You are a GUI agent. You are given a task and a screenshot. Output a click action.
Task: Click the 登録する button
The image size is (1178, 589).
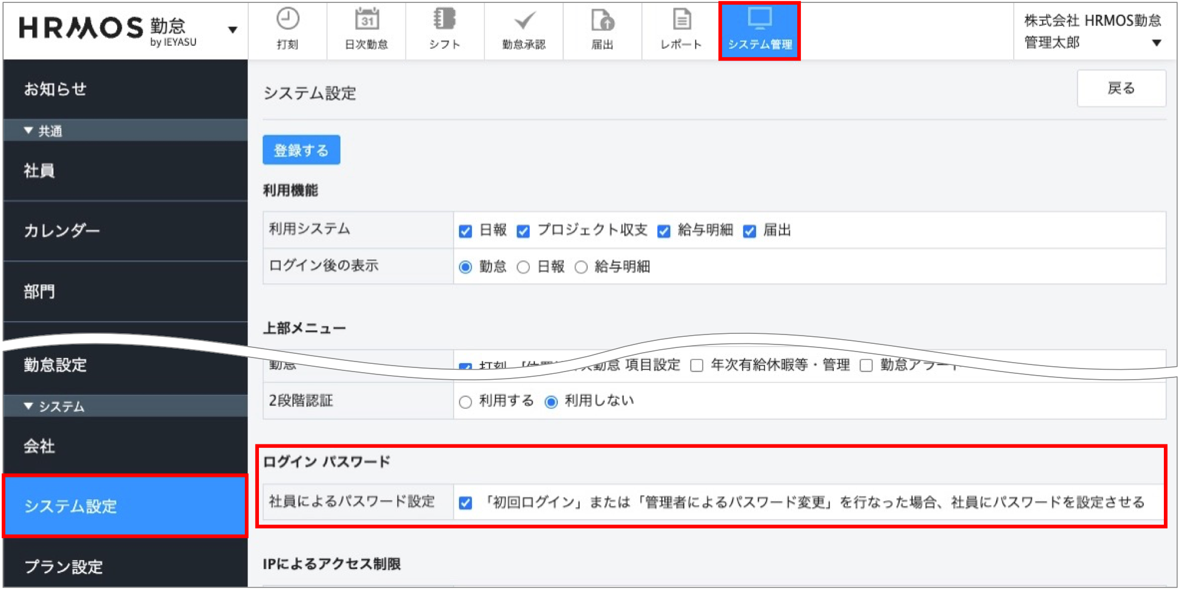pos(301,150)
